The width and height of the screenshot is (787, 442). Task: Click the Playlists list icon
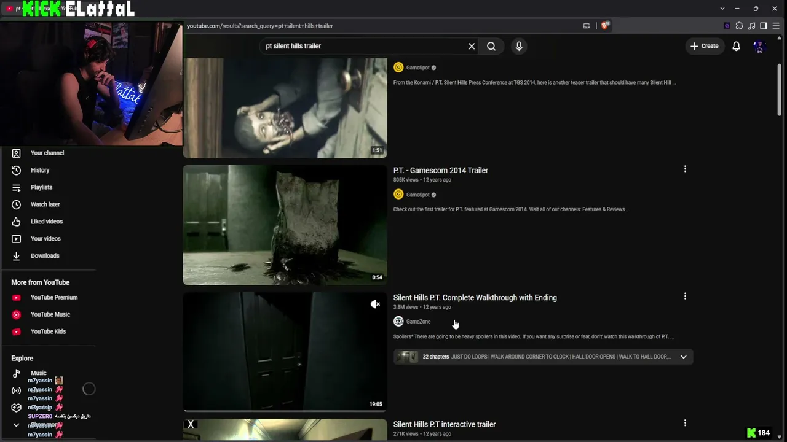pos(17,187)
